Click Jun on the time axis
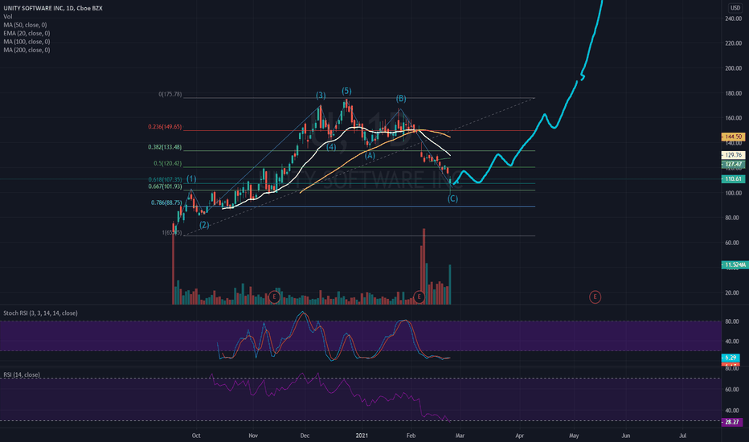This screenshot has height=442, width=749. tap(625, 436)
